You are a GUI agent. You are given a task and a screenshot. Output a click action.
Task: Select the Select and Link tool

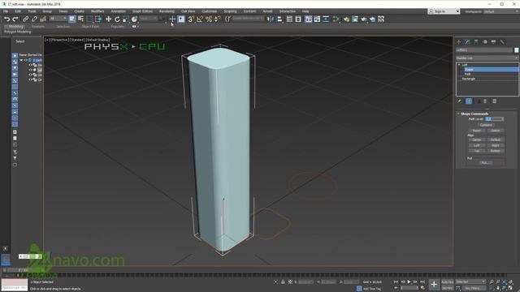tap(25, 19)
